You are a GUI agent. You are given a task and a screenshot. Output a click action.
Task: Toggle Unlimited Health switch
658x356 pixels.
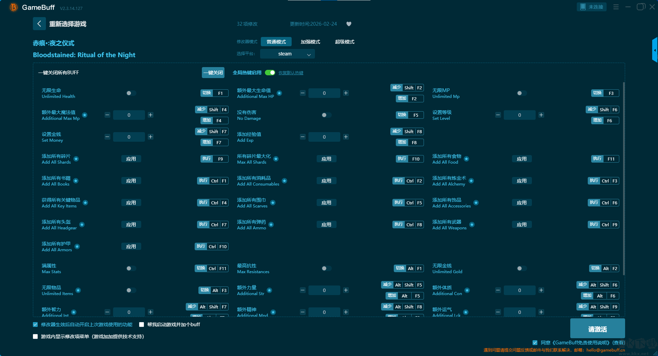coord(131,93)
